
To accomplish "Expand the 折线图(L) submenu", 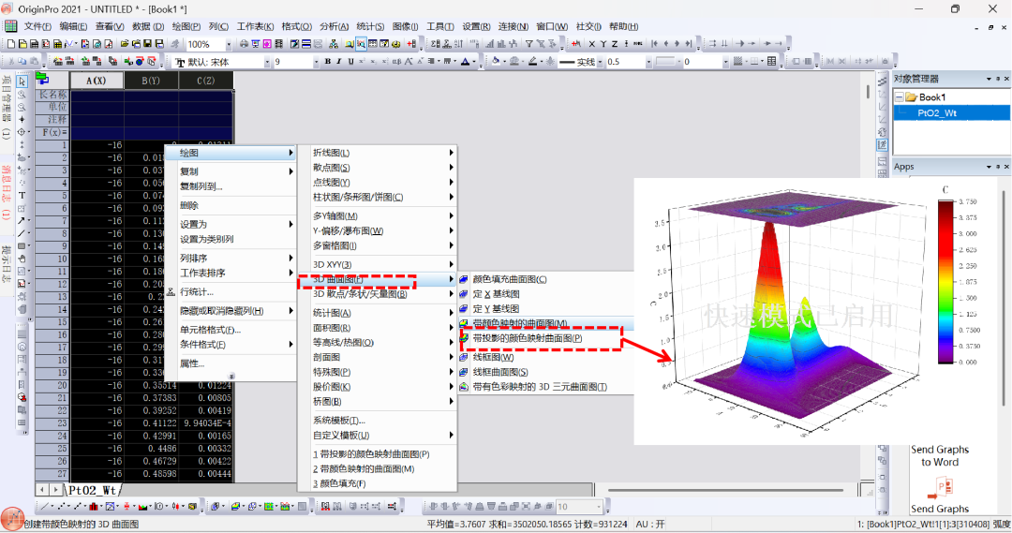I will click(x=378, y=153).
